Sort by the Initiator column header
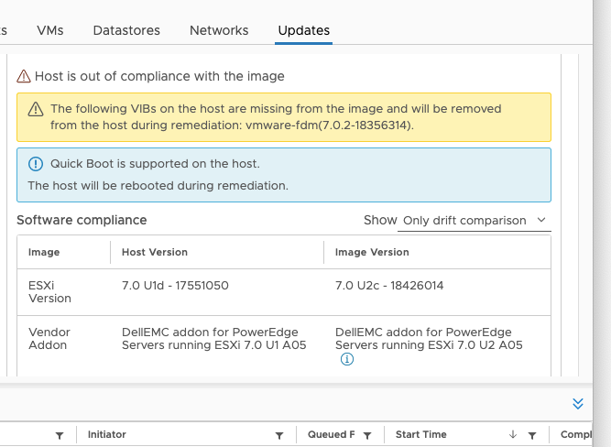This screenshot has width=611, height=447. (107, 434)
